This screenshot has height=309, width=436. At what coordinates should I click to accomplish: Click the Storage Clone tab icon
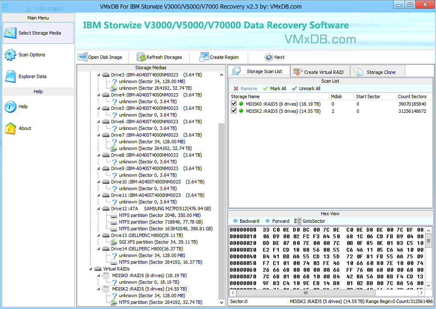[359, 72]
